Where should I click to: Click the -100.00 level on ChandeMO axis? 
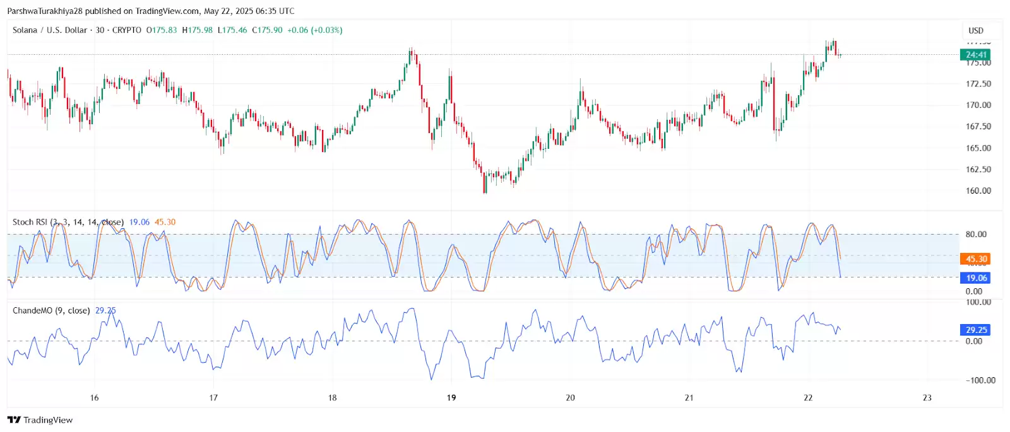(980, 380)
